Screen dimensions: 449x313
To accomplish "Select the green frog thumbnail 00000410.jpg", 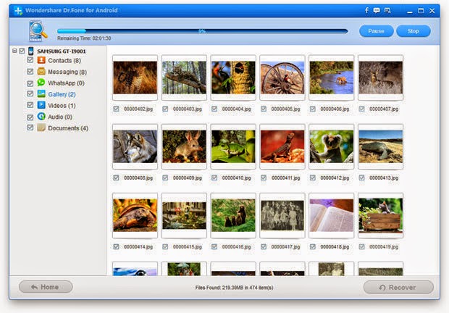I will (x=233, y=146).
